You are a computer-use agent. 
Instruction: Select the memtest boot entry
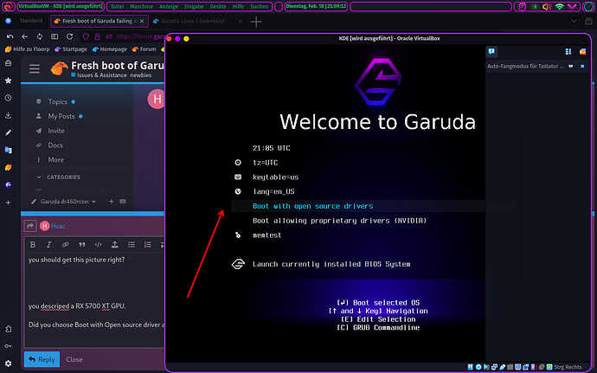266,235
